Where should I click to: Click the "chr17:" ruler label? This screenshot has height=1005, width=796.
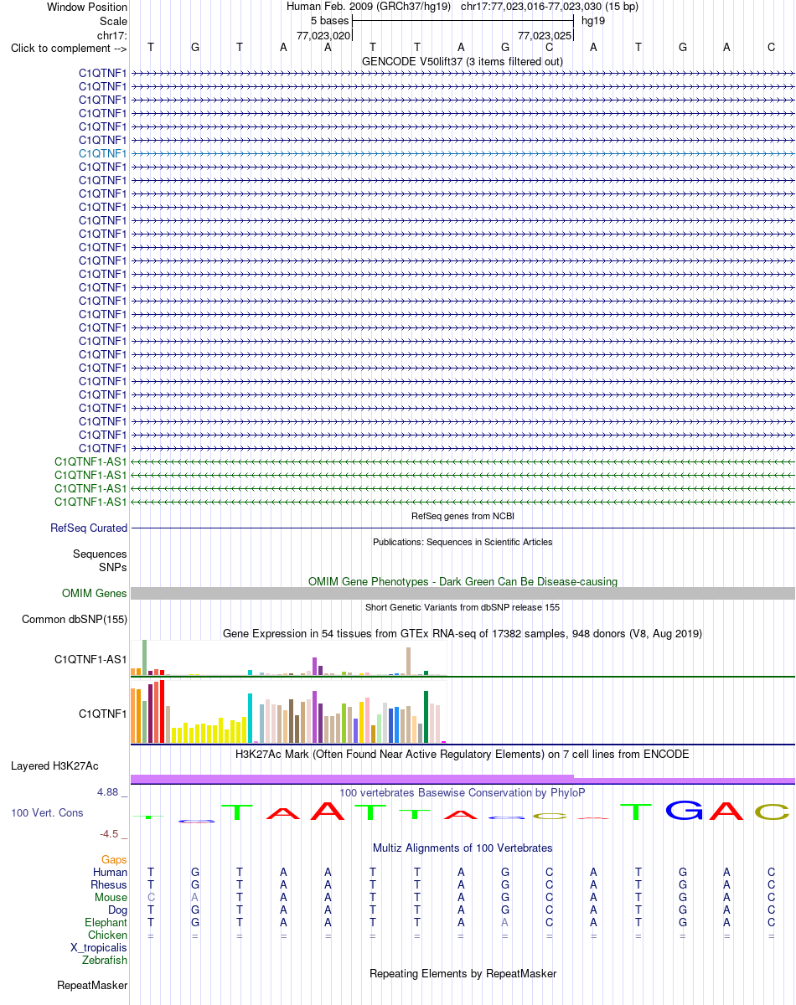112,35
